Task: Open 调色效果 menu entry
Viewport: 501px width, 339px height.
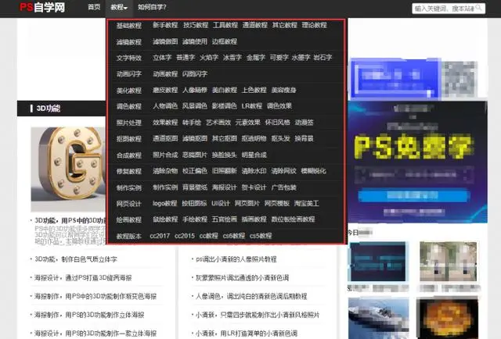Action: [279, 106]
